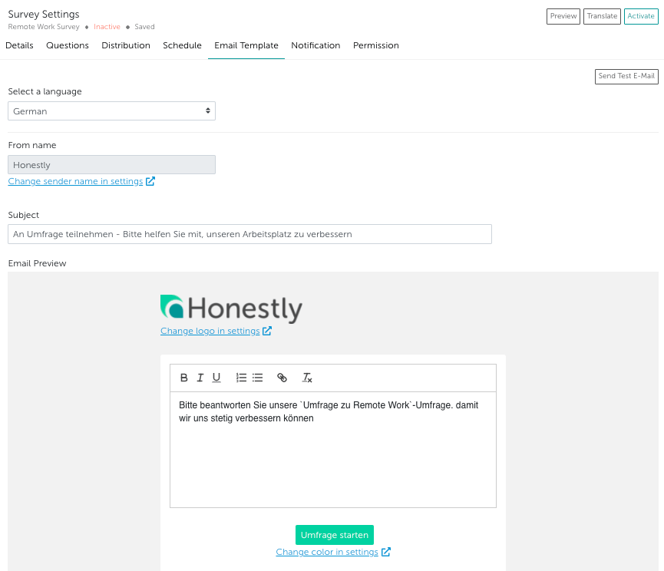Apply bold formatting in email editor

click(183, 378)
